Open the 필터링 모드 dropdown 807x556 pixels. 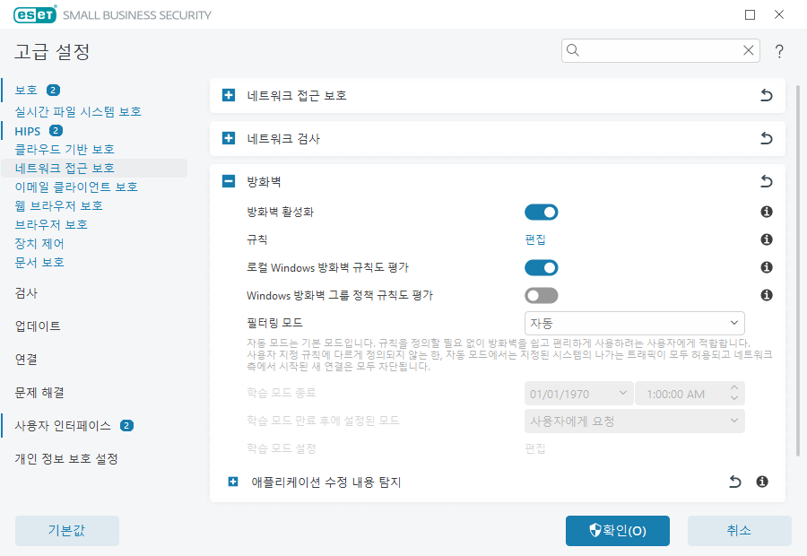(634, 323)
